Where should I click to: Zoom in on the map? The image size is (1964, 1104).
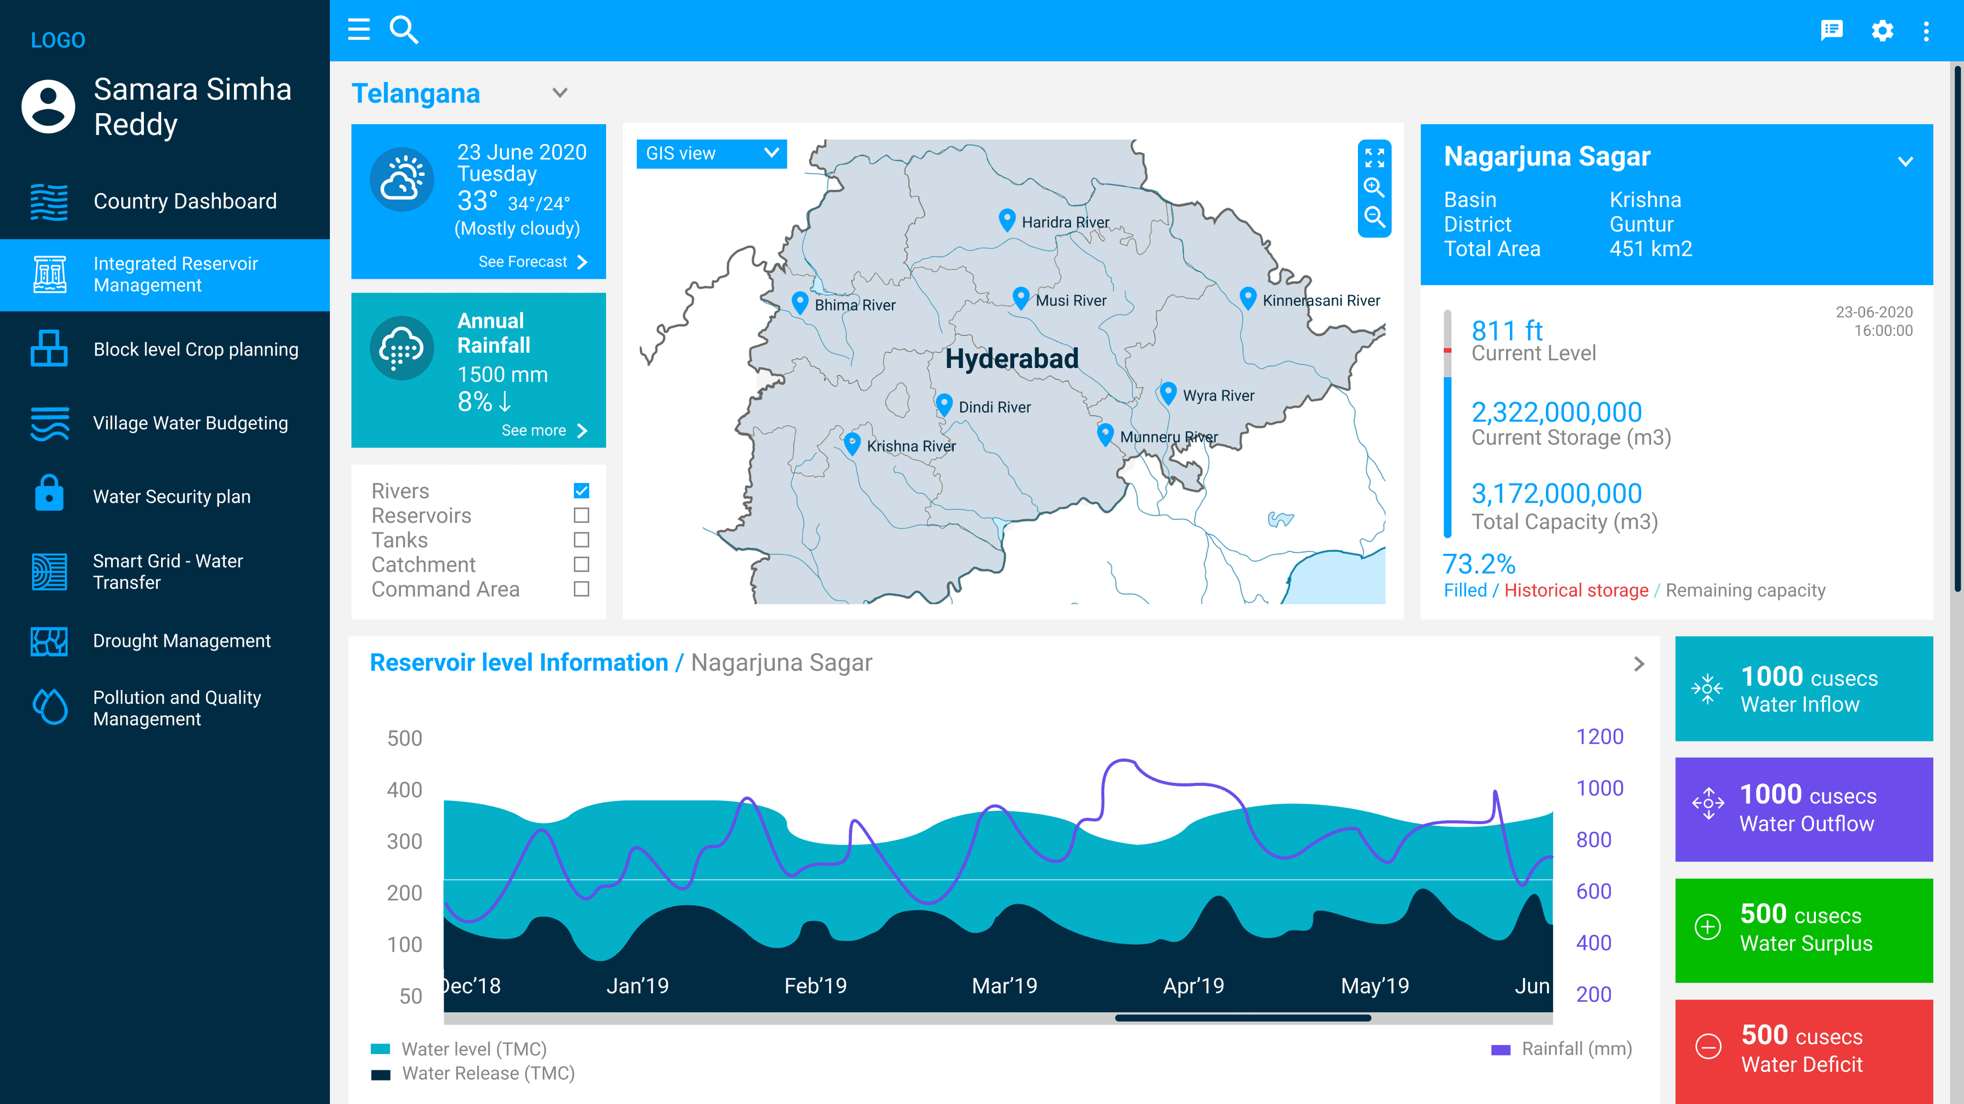click(x=1374, y=187)
